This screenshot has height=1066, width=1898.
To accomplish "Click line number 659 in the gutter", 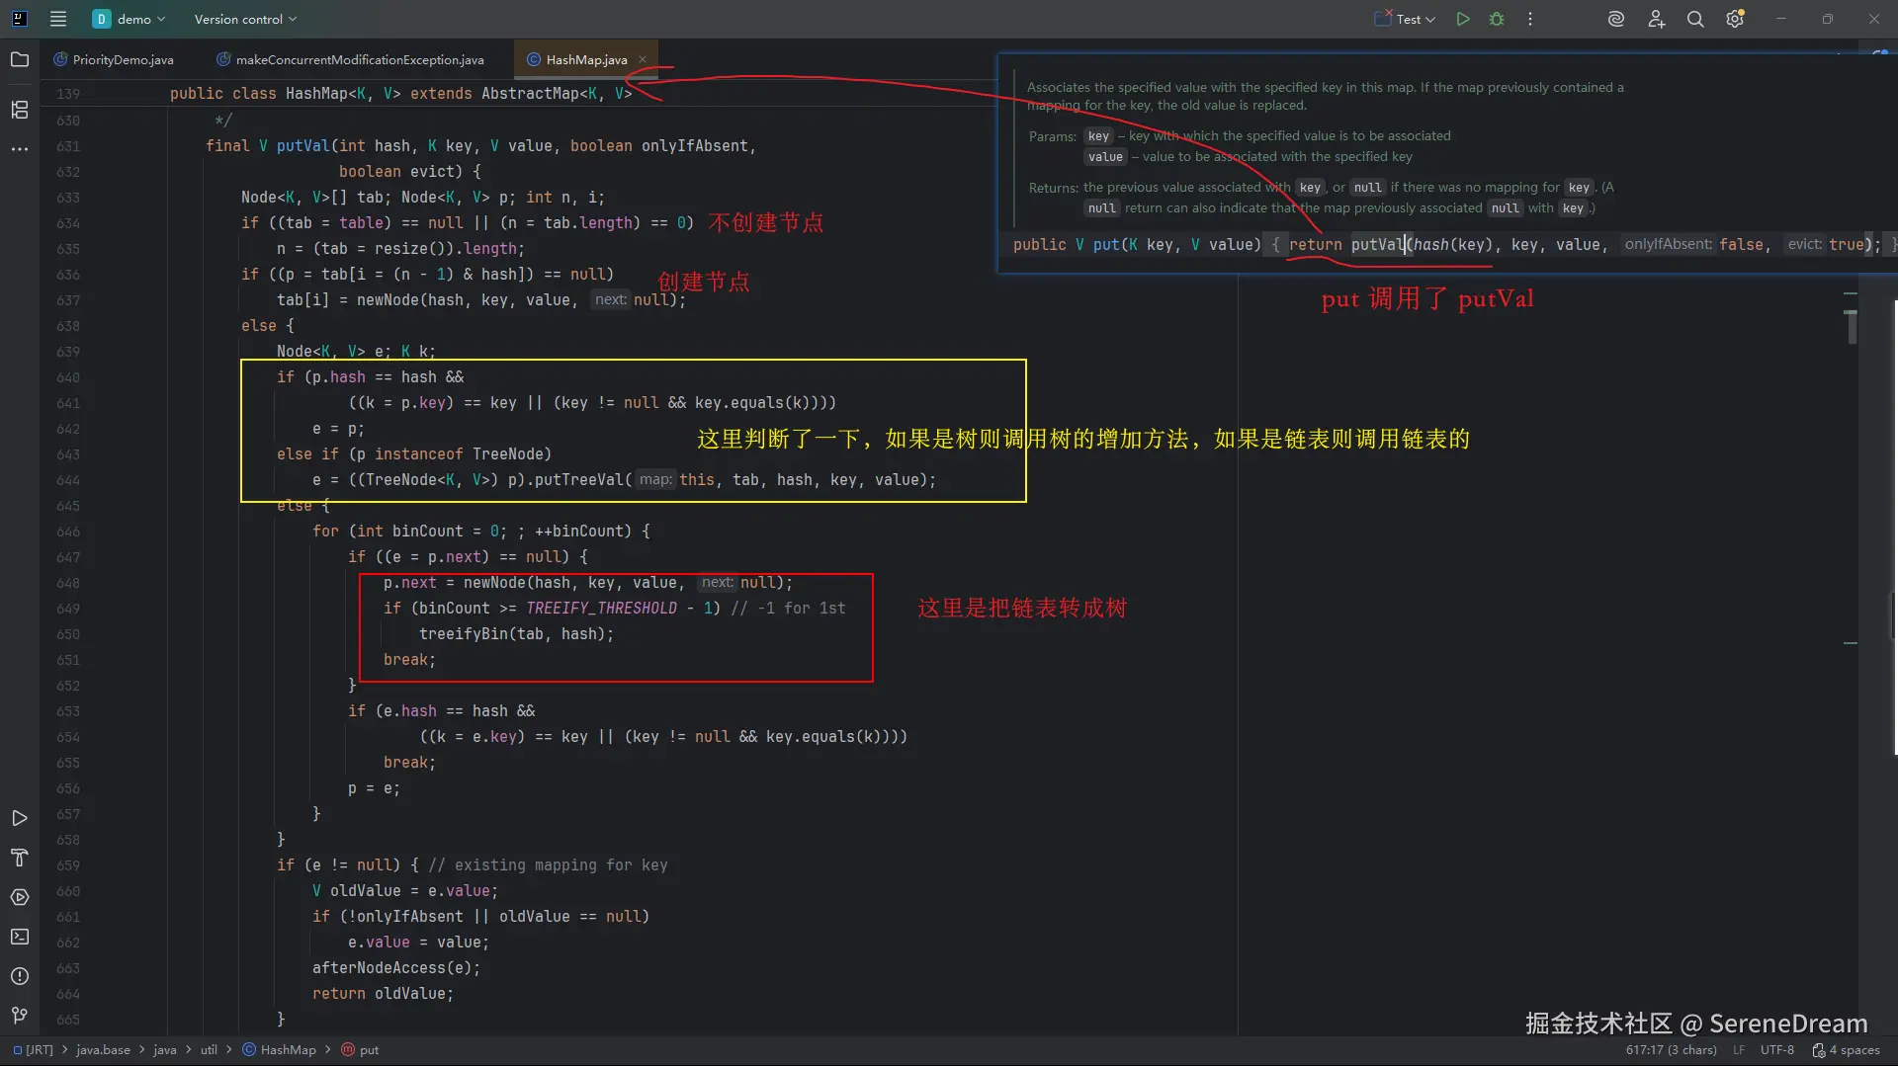I will [x=68, y=865].
